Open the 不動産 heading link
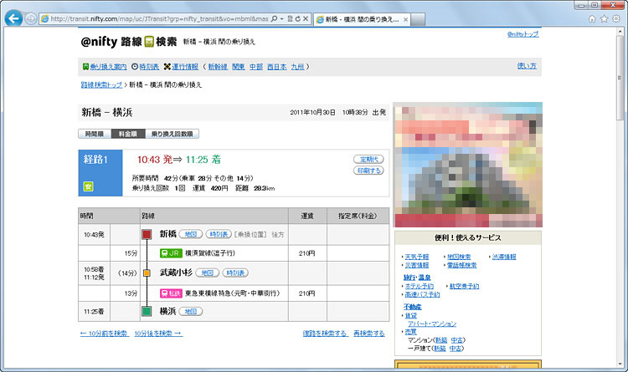Image resolution: width=628 pixels, height=372 pixels. pos(413,307)
